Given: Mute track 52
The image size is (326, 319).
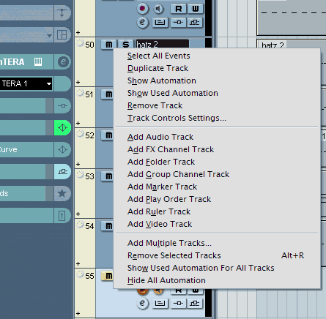Looking at the screenshot, I should click(107, 135).
